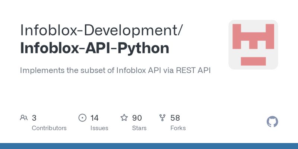Image resolution: width=298 pixels, height=149 pixels.
Task: Select the repository description text about REST API
Action: 115,70
